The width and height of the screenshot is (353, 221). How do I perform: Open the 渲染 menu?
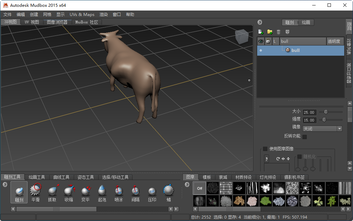104,14
